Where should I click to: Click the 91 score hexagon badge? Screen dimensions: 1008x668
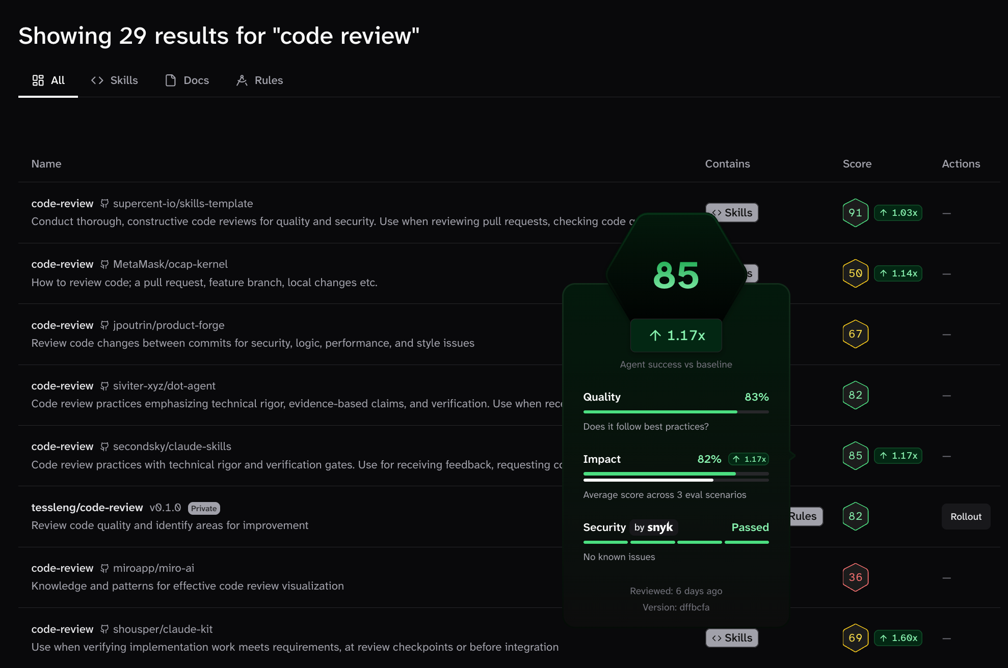(855, 213)
